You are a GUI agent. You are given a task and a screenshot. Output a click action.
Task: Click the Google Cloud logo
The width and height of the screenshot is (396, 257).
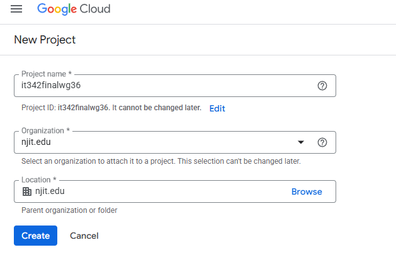(x=74, y=9)
